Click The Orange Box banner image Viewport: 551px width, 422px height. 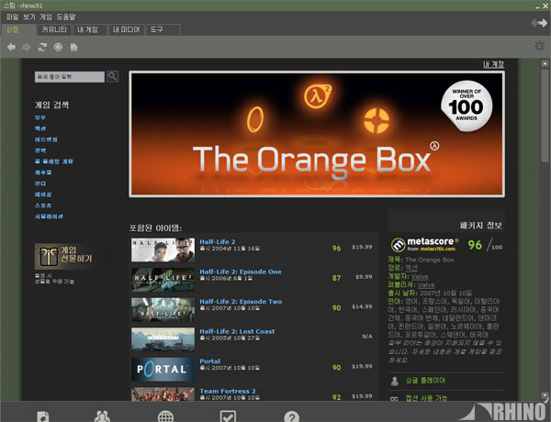(x=317, y=134)
